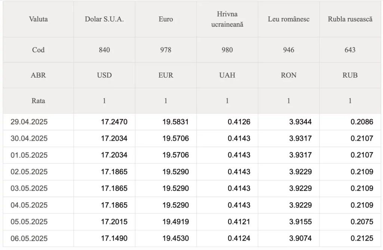Click the Valuta header label
The width and height of the screenshot is (383, 250).
(x=38, y=19)
